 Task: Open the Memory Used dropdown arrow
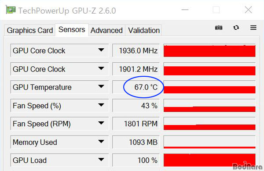tap(101, 142)
